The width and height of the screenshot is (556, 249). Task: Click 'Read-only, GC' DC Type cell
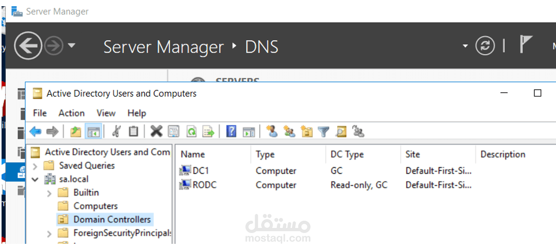click(359, 185)
